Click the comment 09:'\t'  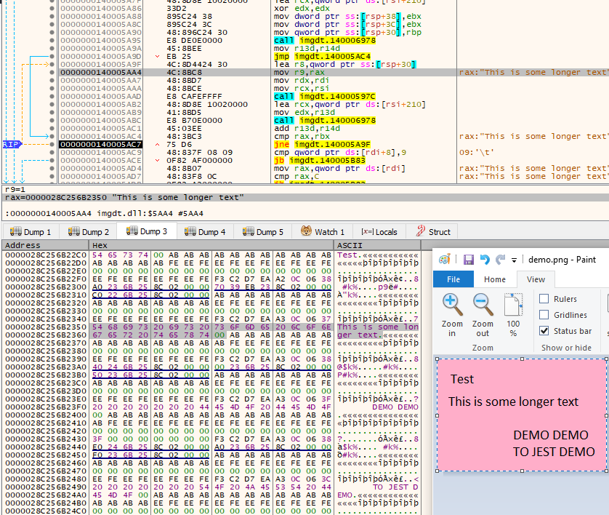[477, 152]
